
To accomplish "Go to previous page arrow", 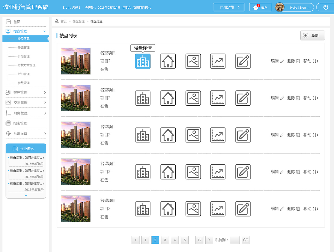I will click(x=136, y=240).
